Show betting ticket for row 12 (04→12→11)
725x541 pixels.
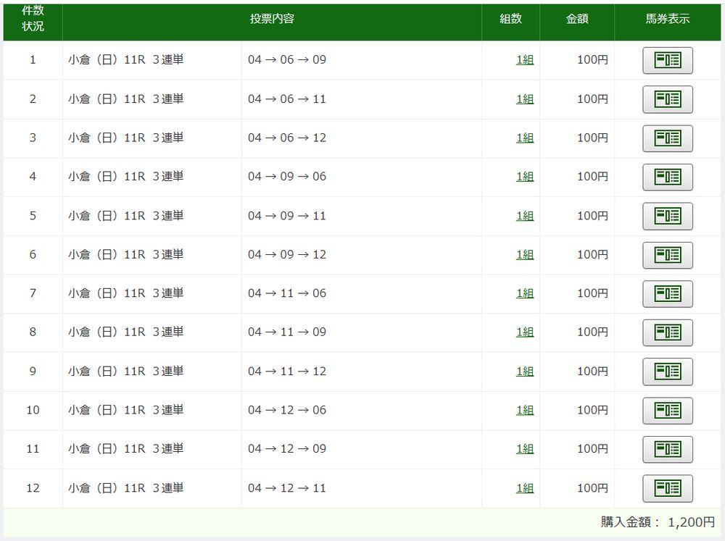tap(667, 488)
